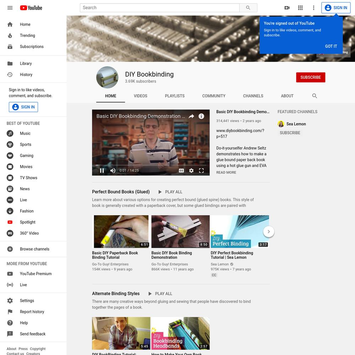Viewport: 355px width, 355px height.
Task: Seek on the video progress bar
Action: 151,165
